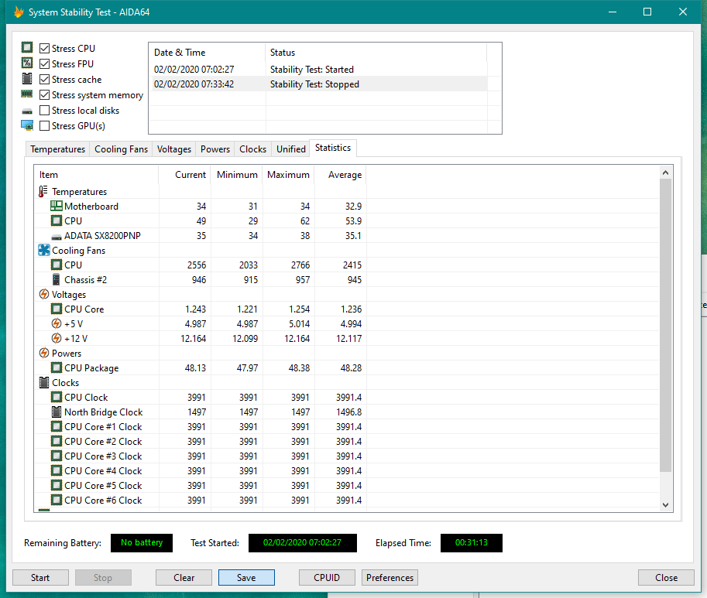The image size is (707, 598).
Task: Click the fan icon next to Cooling Fans
Action: [x=43, y=251]
